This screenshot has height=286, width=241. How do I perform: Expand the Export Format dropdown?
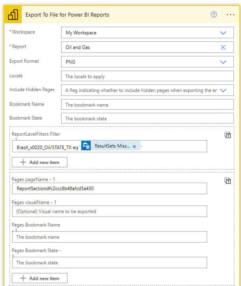tap(223, 62)
